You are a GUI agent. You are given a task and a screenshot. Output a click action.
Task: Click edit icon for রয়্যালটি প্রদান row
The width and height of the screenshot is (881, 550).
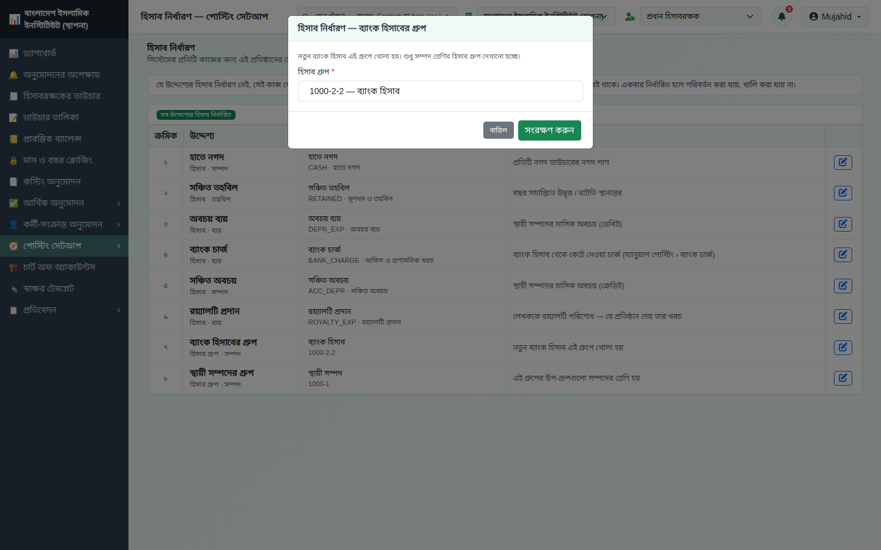pyautogui.click(x=842, y=317)
